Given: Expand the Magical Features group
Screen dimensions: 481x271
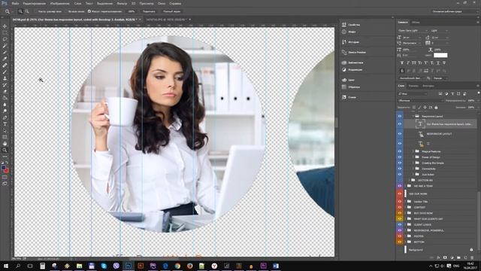Looking at the screenshot, I should 413,151.
